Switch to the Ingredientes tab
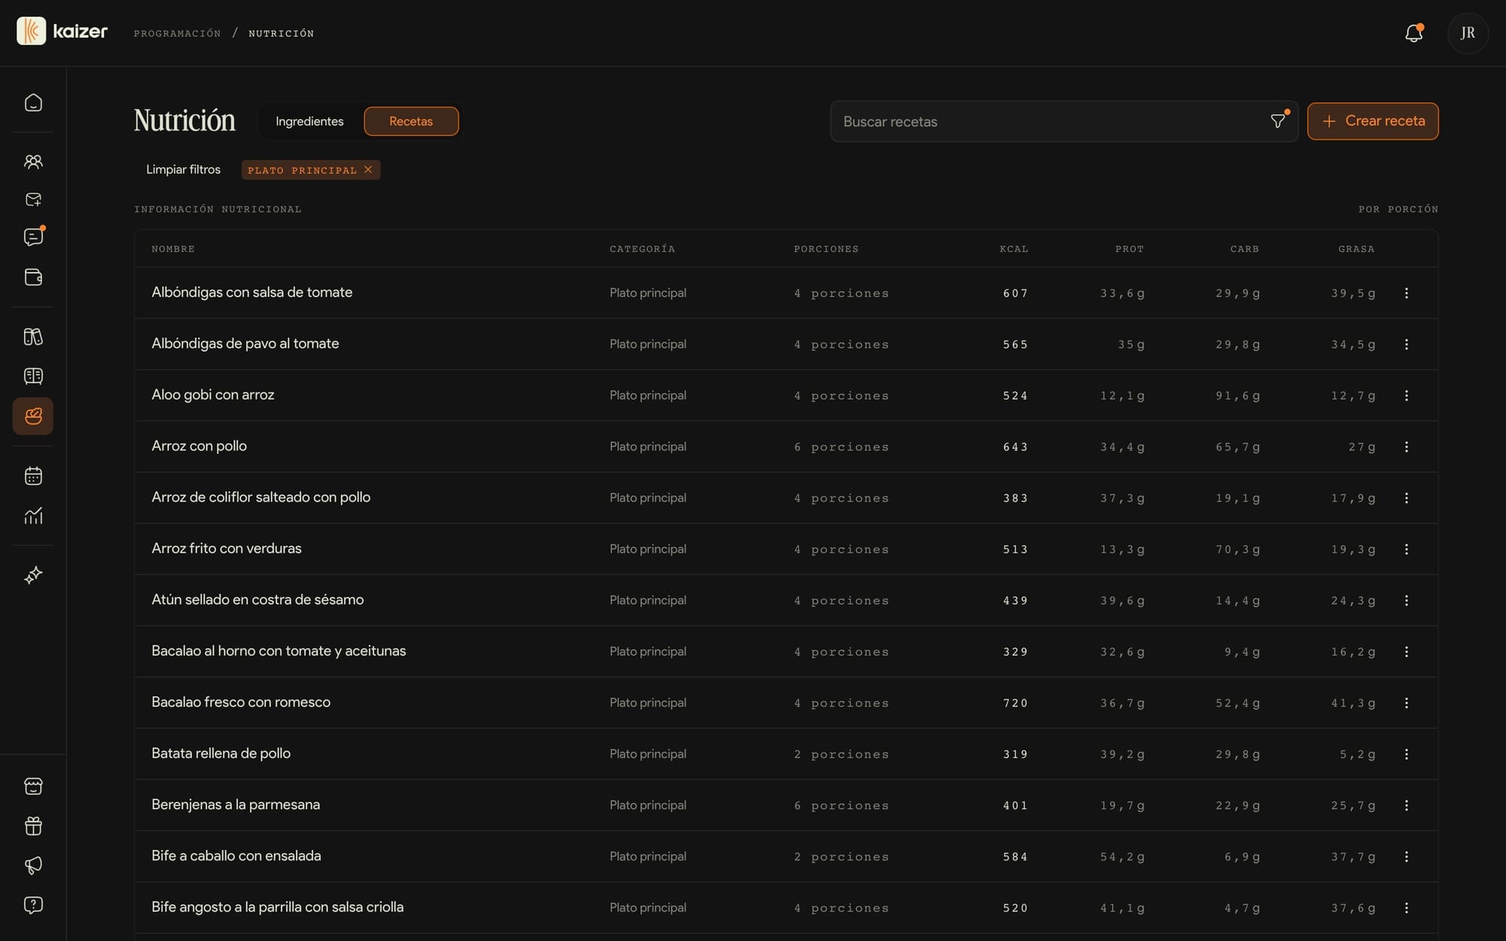 coord(309,121)
